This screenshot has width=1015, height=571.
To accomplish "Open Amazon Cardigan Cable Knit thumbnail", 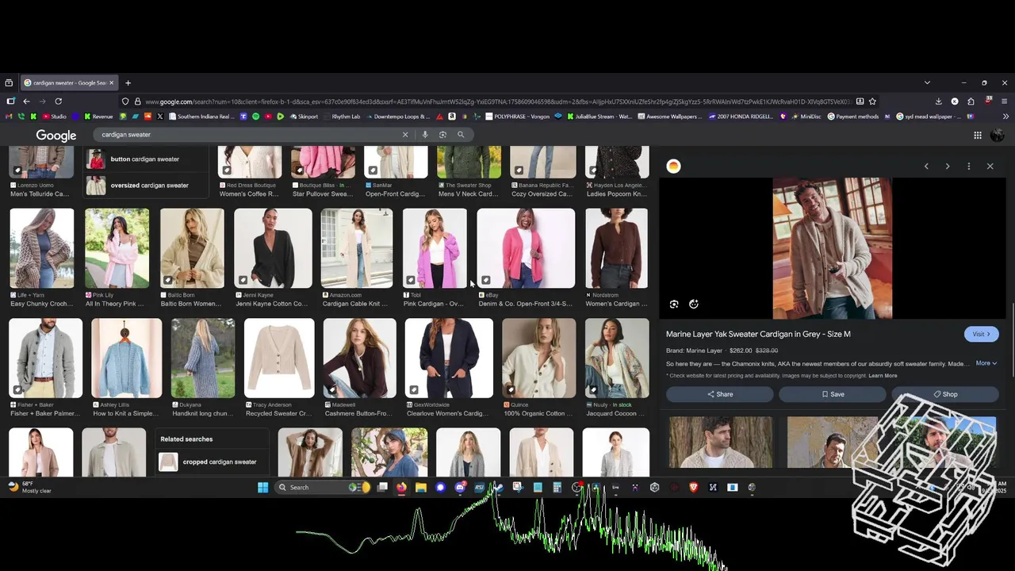I will (x=357, y=248).
